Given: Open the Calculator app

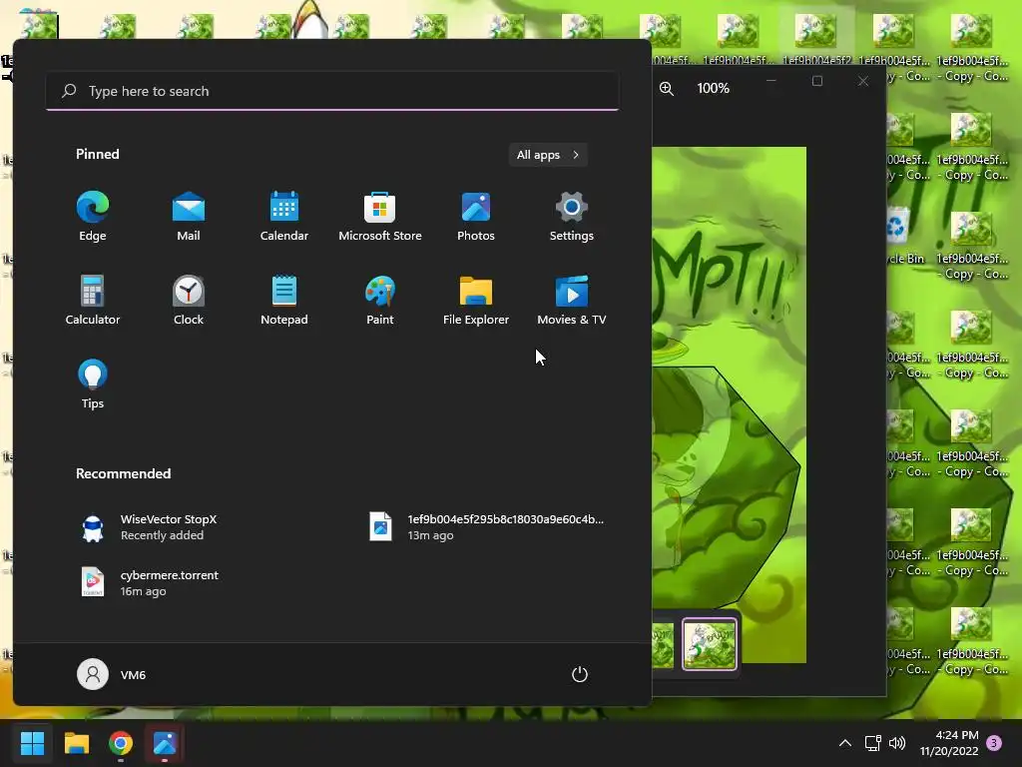Looking at the screenshot, I should click(93, 300).
